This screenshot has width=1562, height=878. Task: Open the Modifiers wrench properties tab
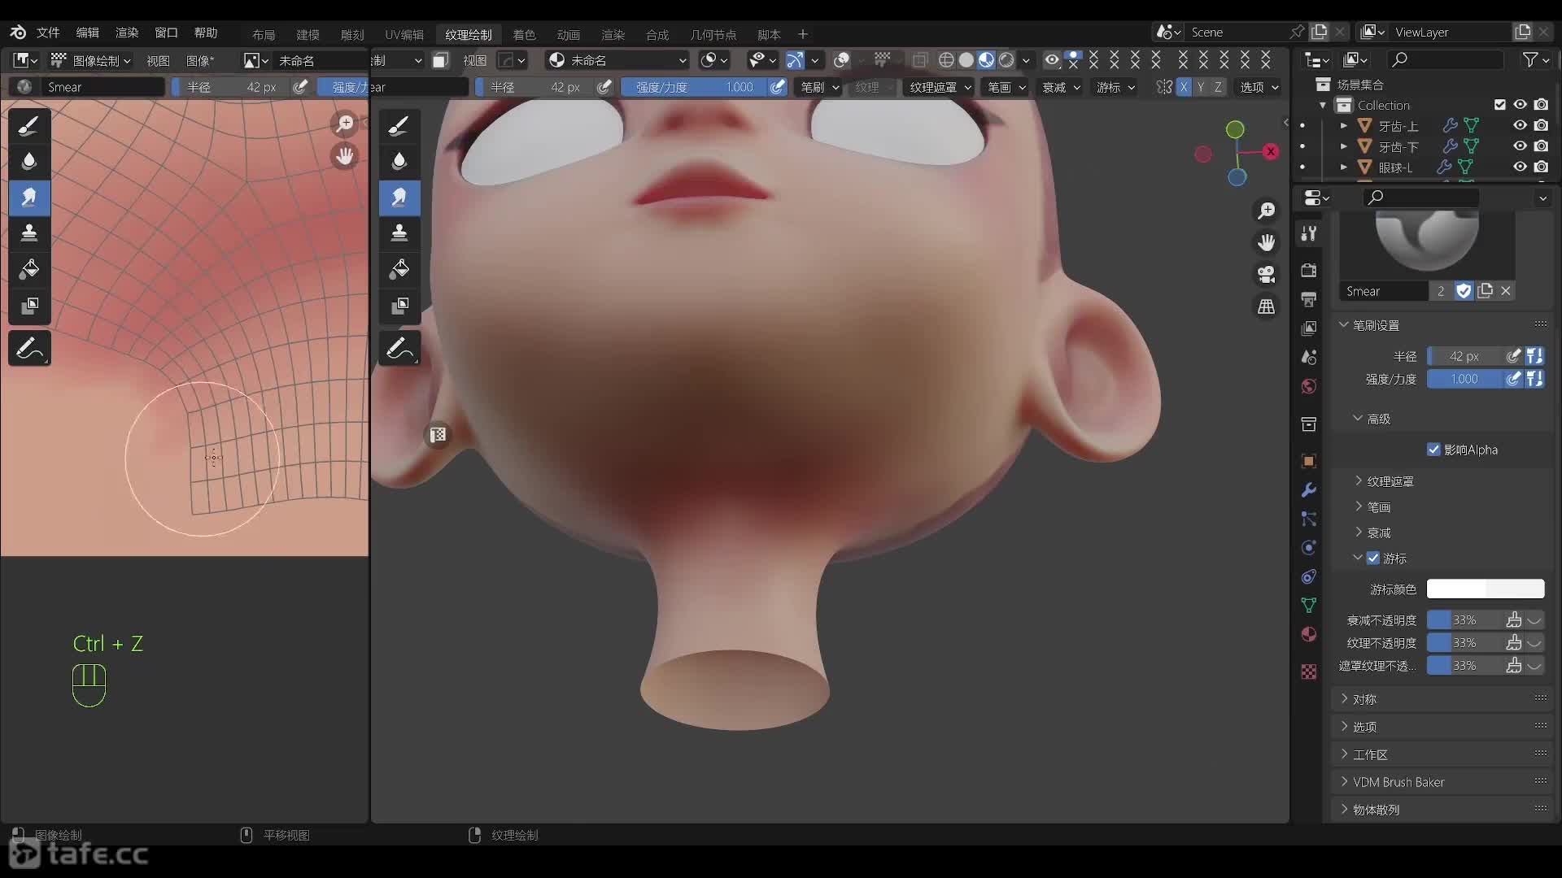point(1309,490)
